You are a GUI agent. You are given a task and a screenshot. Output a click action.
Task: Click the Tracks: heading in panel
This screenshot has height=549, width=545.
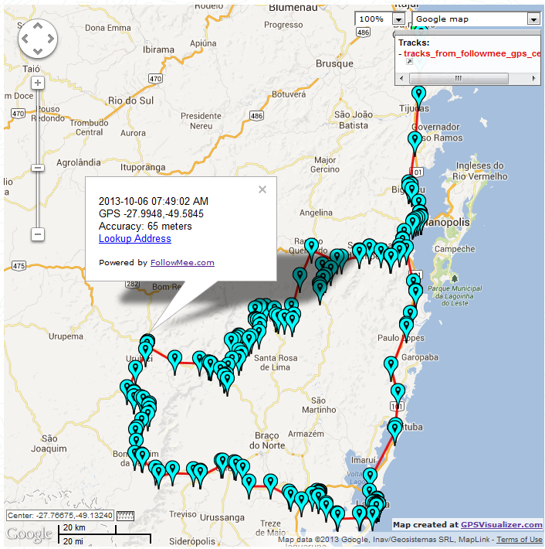pyautogui.click(x=414, y=43)
